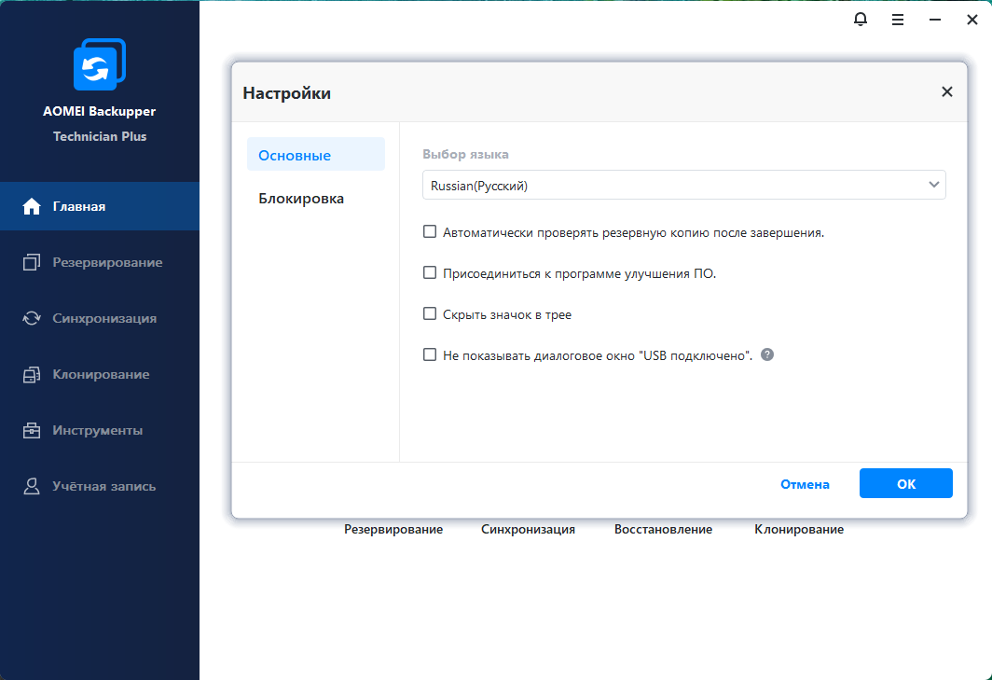Click the Инструменты toolbox icon
The image size is (992, 680).
[x=32, y=430]
